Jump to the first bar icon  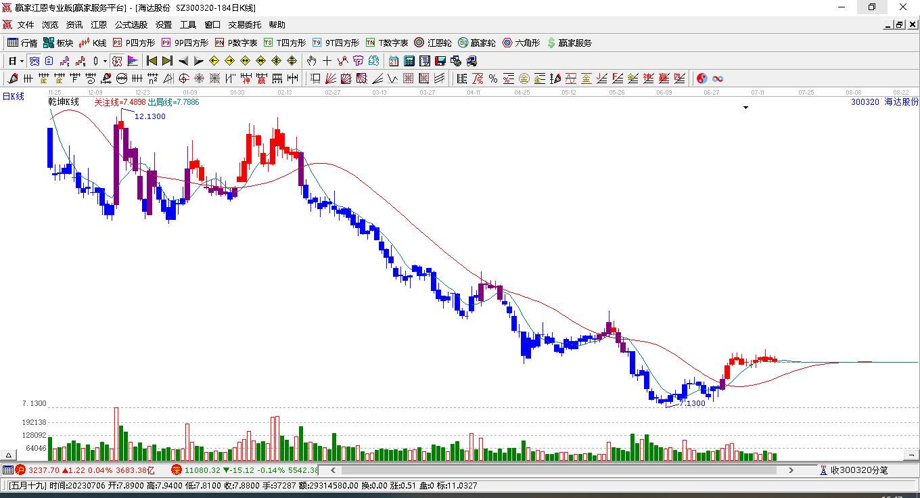[152, 61]
